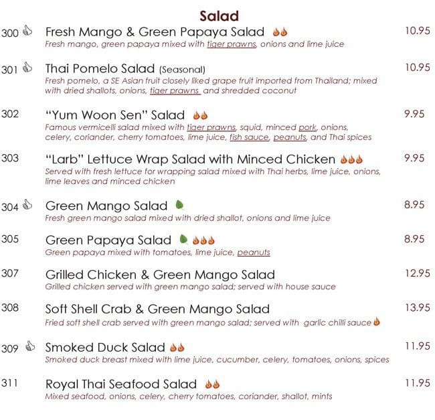The height and width of the screenshot is (420, 435).
Task: Select Grilled Chicken & Green Mango Salad title
Action: pyautogui.click(x=160, y=274)
